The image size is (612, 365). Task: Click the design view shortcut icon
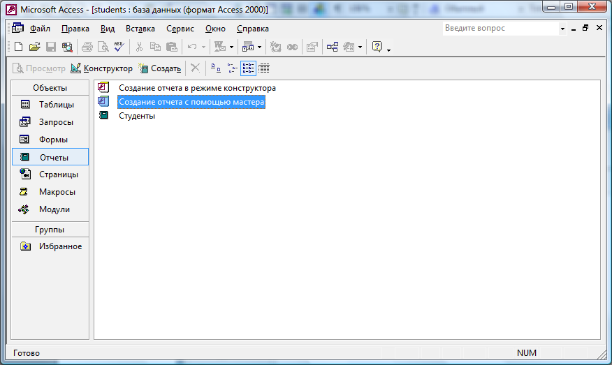click(x=103, y=87)
